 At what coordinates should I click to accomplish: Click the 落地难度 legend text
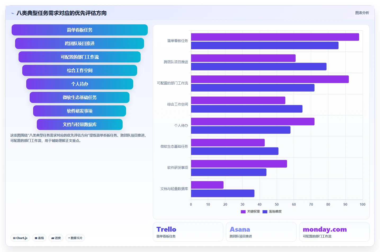pyautogui.click(x=275, y=211)
